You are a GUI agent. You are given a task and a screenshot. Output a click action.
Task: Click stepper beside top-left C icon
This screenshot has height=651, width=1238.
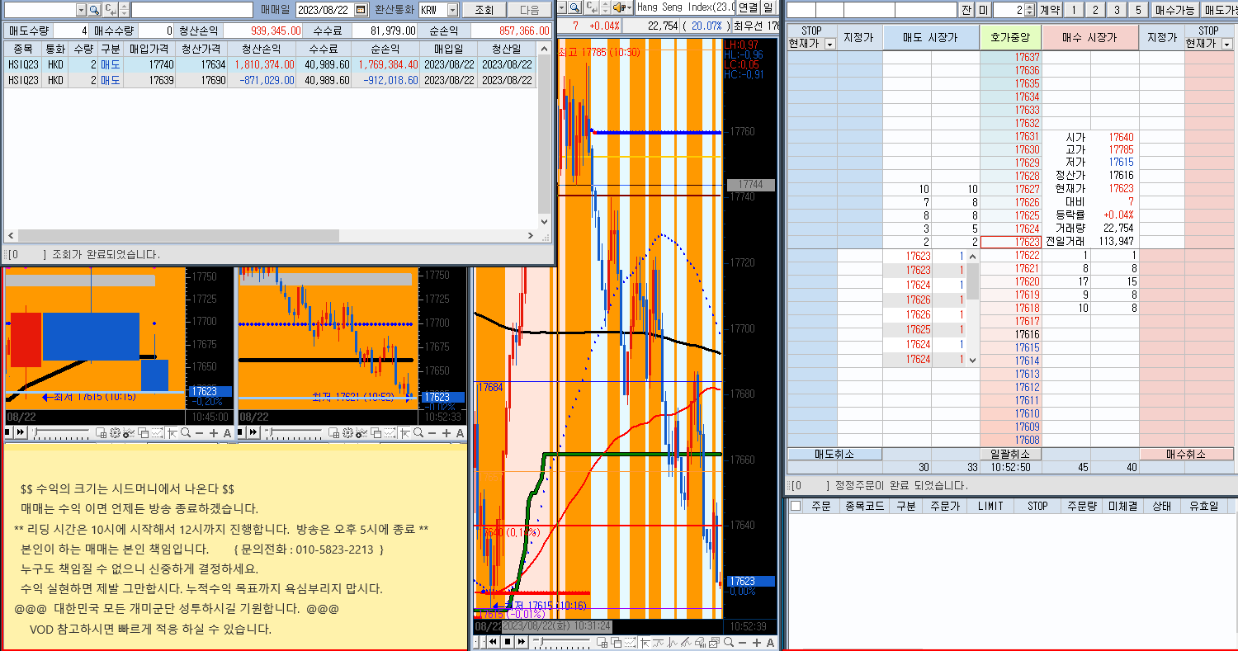124,10
